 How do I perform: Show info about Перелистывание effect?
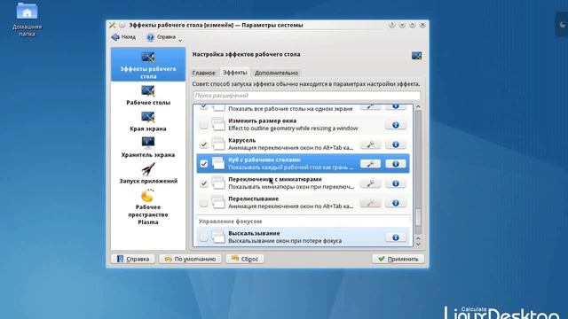point(396,203)
